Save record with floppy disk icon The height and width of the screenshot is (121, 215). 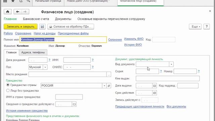pyautogui.click(x=42, y=27)
